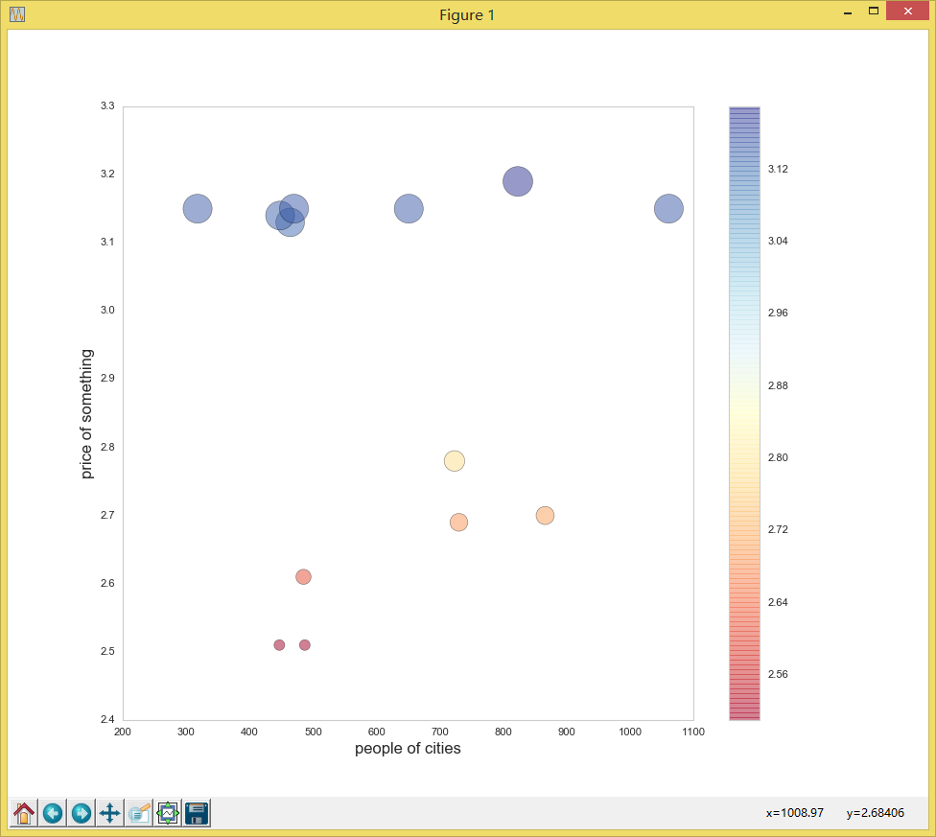
Task: Click the 2.88 colorbar tick label
Action: pyautogui.click(x=778, y=385)
